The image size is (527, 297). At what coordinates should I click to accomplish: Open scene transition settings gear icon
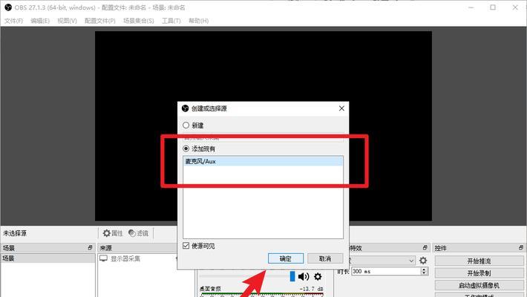tap(423, 261)
